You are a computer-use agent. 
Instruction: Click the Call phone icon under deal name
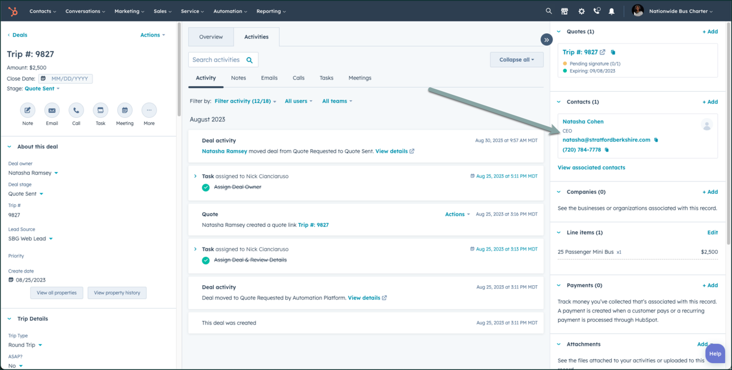click(76, 110)
